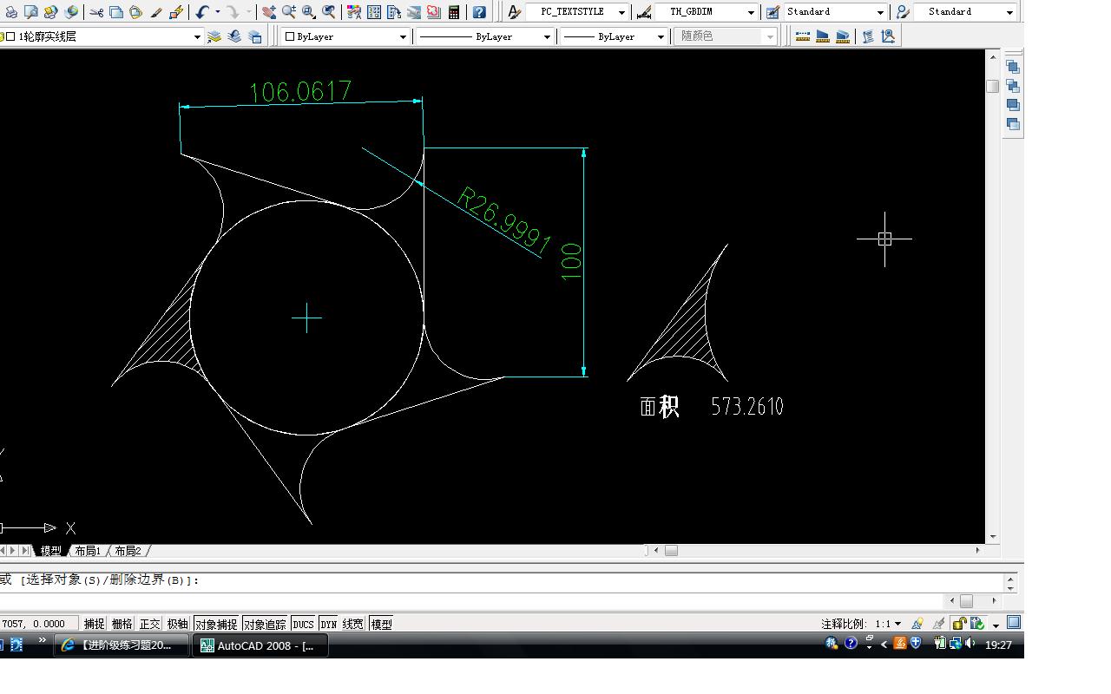
Task: Open the Sheet Set Manager icon
Action: click(x=414, y=12)
